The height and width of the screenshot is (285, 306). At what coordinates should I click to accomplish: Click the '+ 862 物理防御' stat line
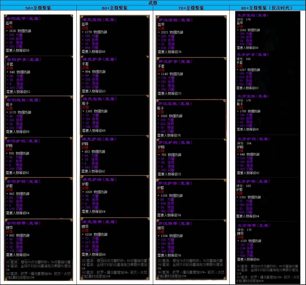18,194
